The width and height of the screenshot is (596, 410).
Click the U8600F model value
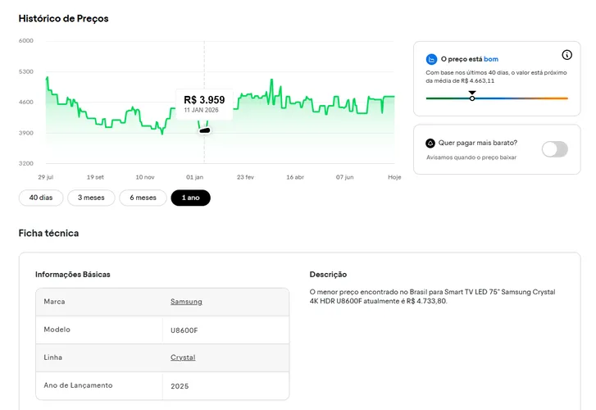click(184, 330)
